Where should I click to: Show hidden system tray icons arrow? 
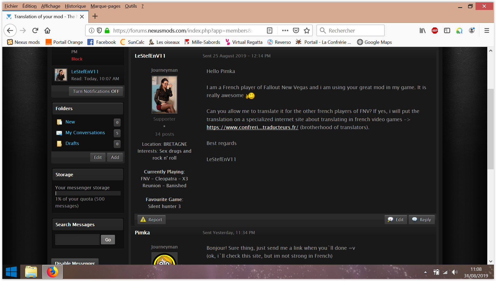425,272
